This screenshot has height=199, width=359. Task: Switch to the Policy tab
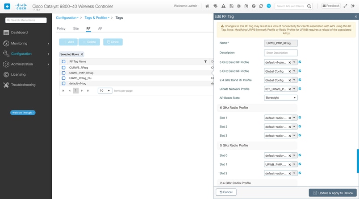click(x=61, y=28)
